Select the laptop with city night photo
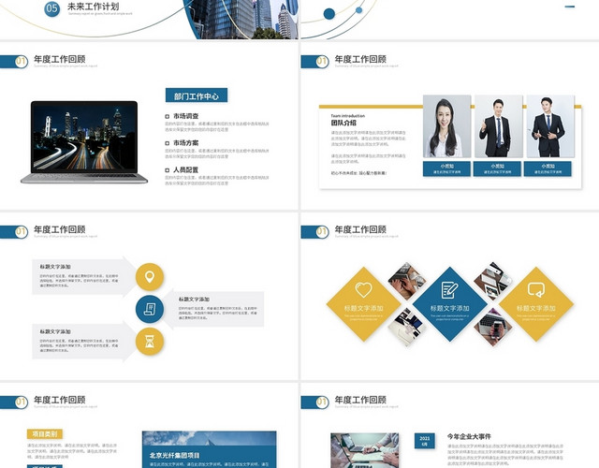The image size is (599, 468). [x=84, y=142]
